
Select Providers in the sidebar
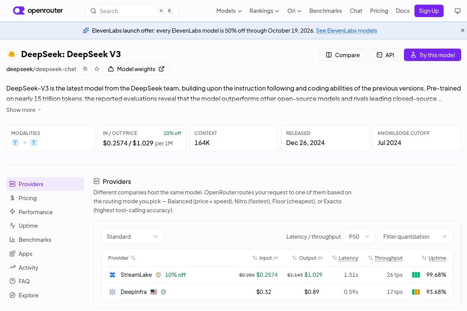[x=45, y=184]
